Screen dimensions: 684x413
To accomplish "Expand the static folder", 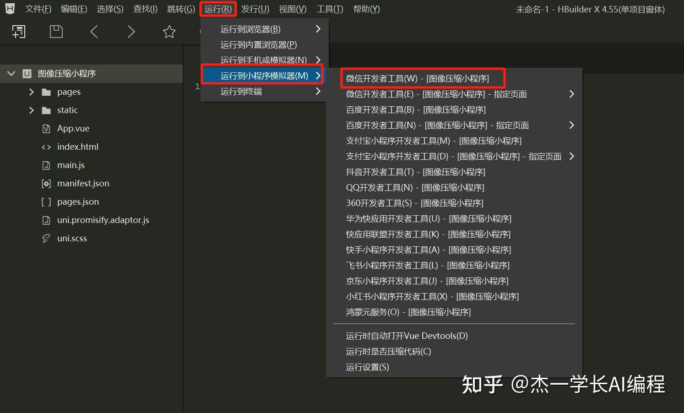I will point(31,110).
